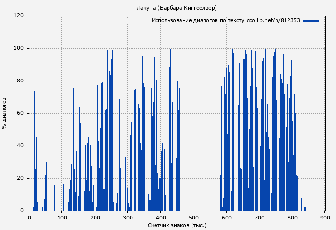Select the "Счетчик знаков (тыс.)" x-axis label
Viewport: 336px width, 230px height.
coord(177,225)
